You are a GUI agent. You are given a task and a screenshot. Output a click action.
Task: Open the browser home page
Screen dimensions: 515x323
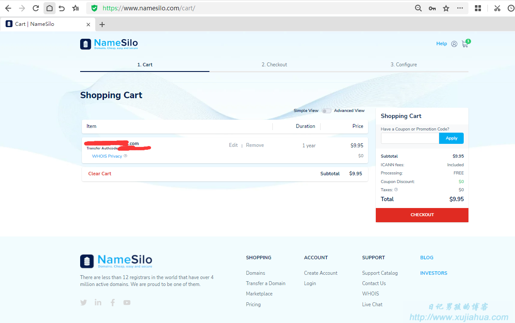pos(49,8)
